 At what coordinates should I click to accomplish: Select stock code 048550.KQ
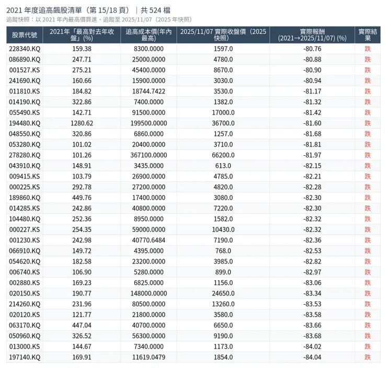point(25,134)
